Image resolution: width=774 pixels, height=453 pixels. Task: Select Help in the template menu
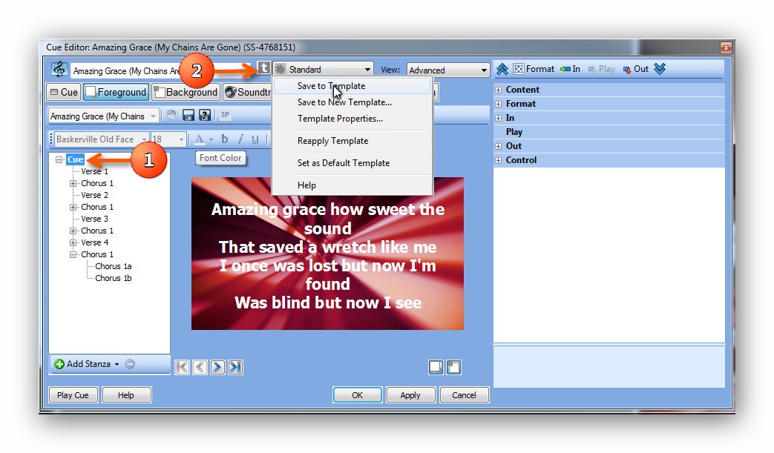coord(352,185)
